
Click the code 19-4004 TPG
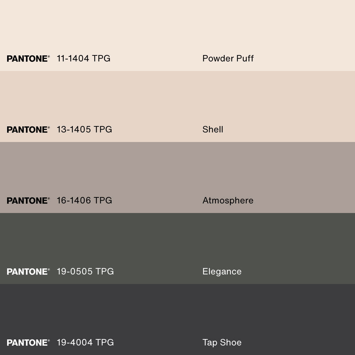pyautogui.click(x=85, y=343)
